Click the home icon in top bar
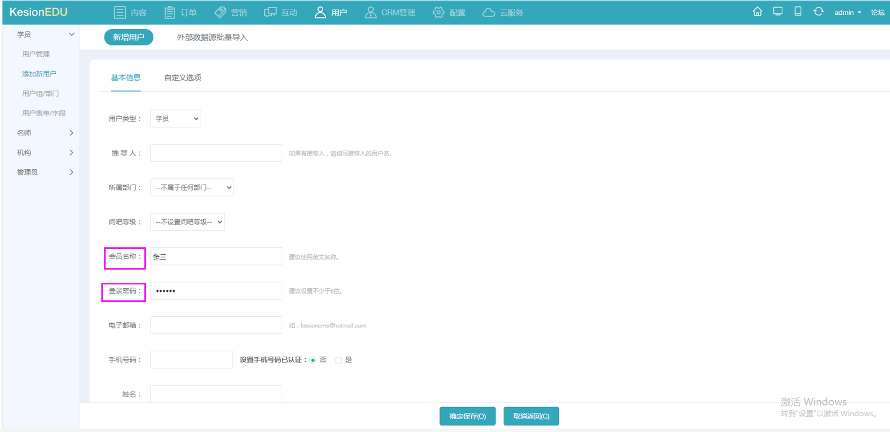 click(757, 12)
